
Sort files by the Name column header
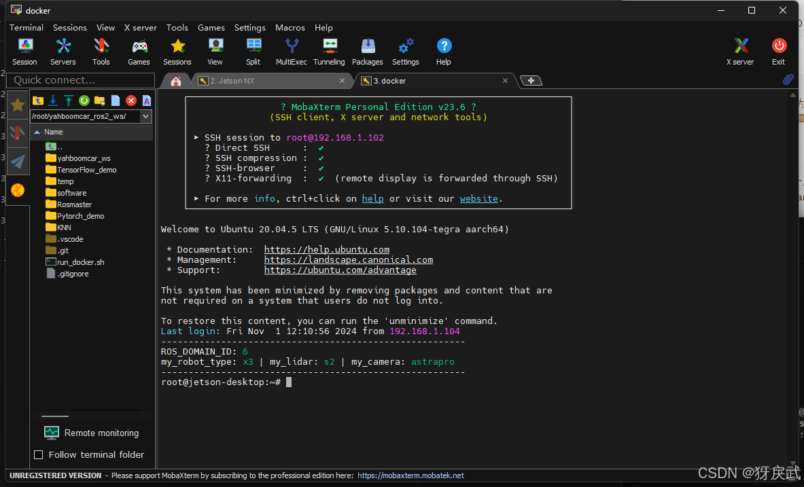pyautogui.click(x=91, y=132)
